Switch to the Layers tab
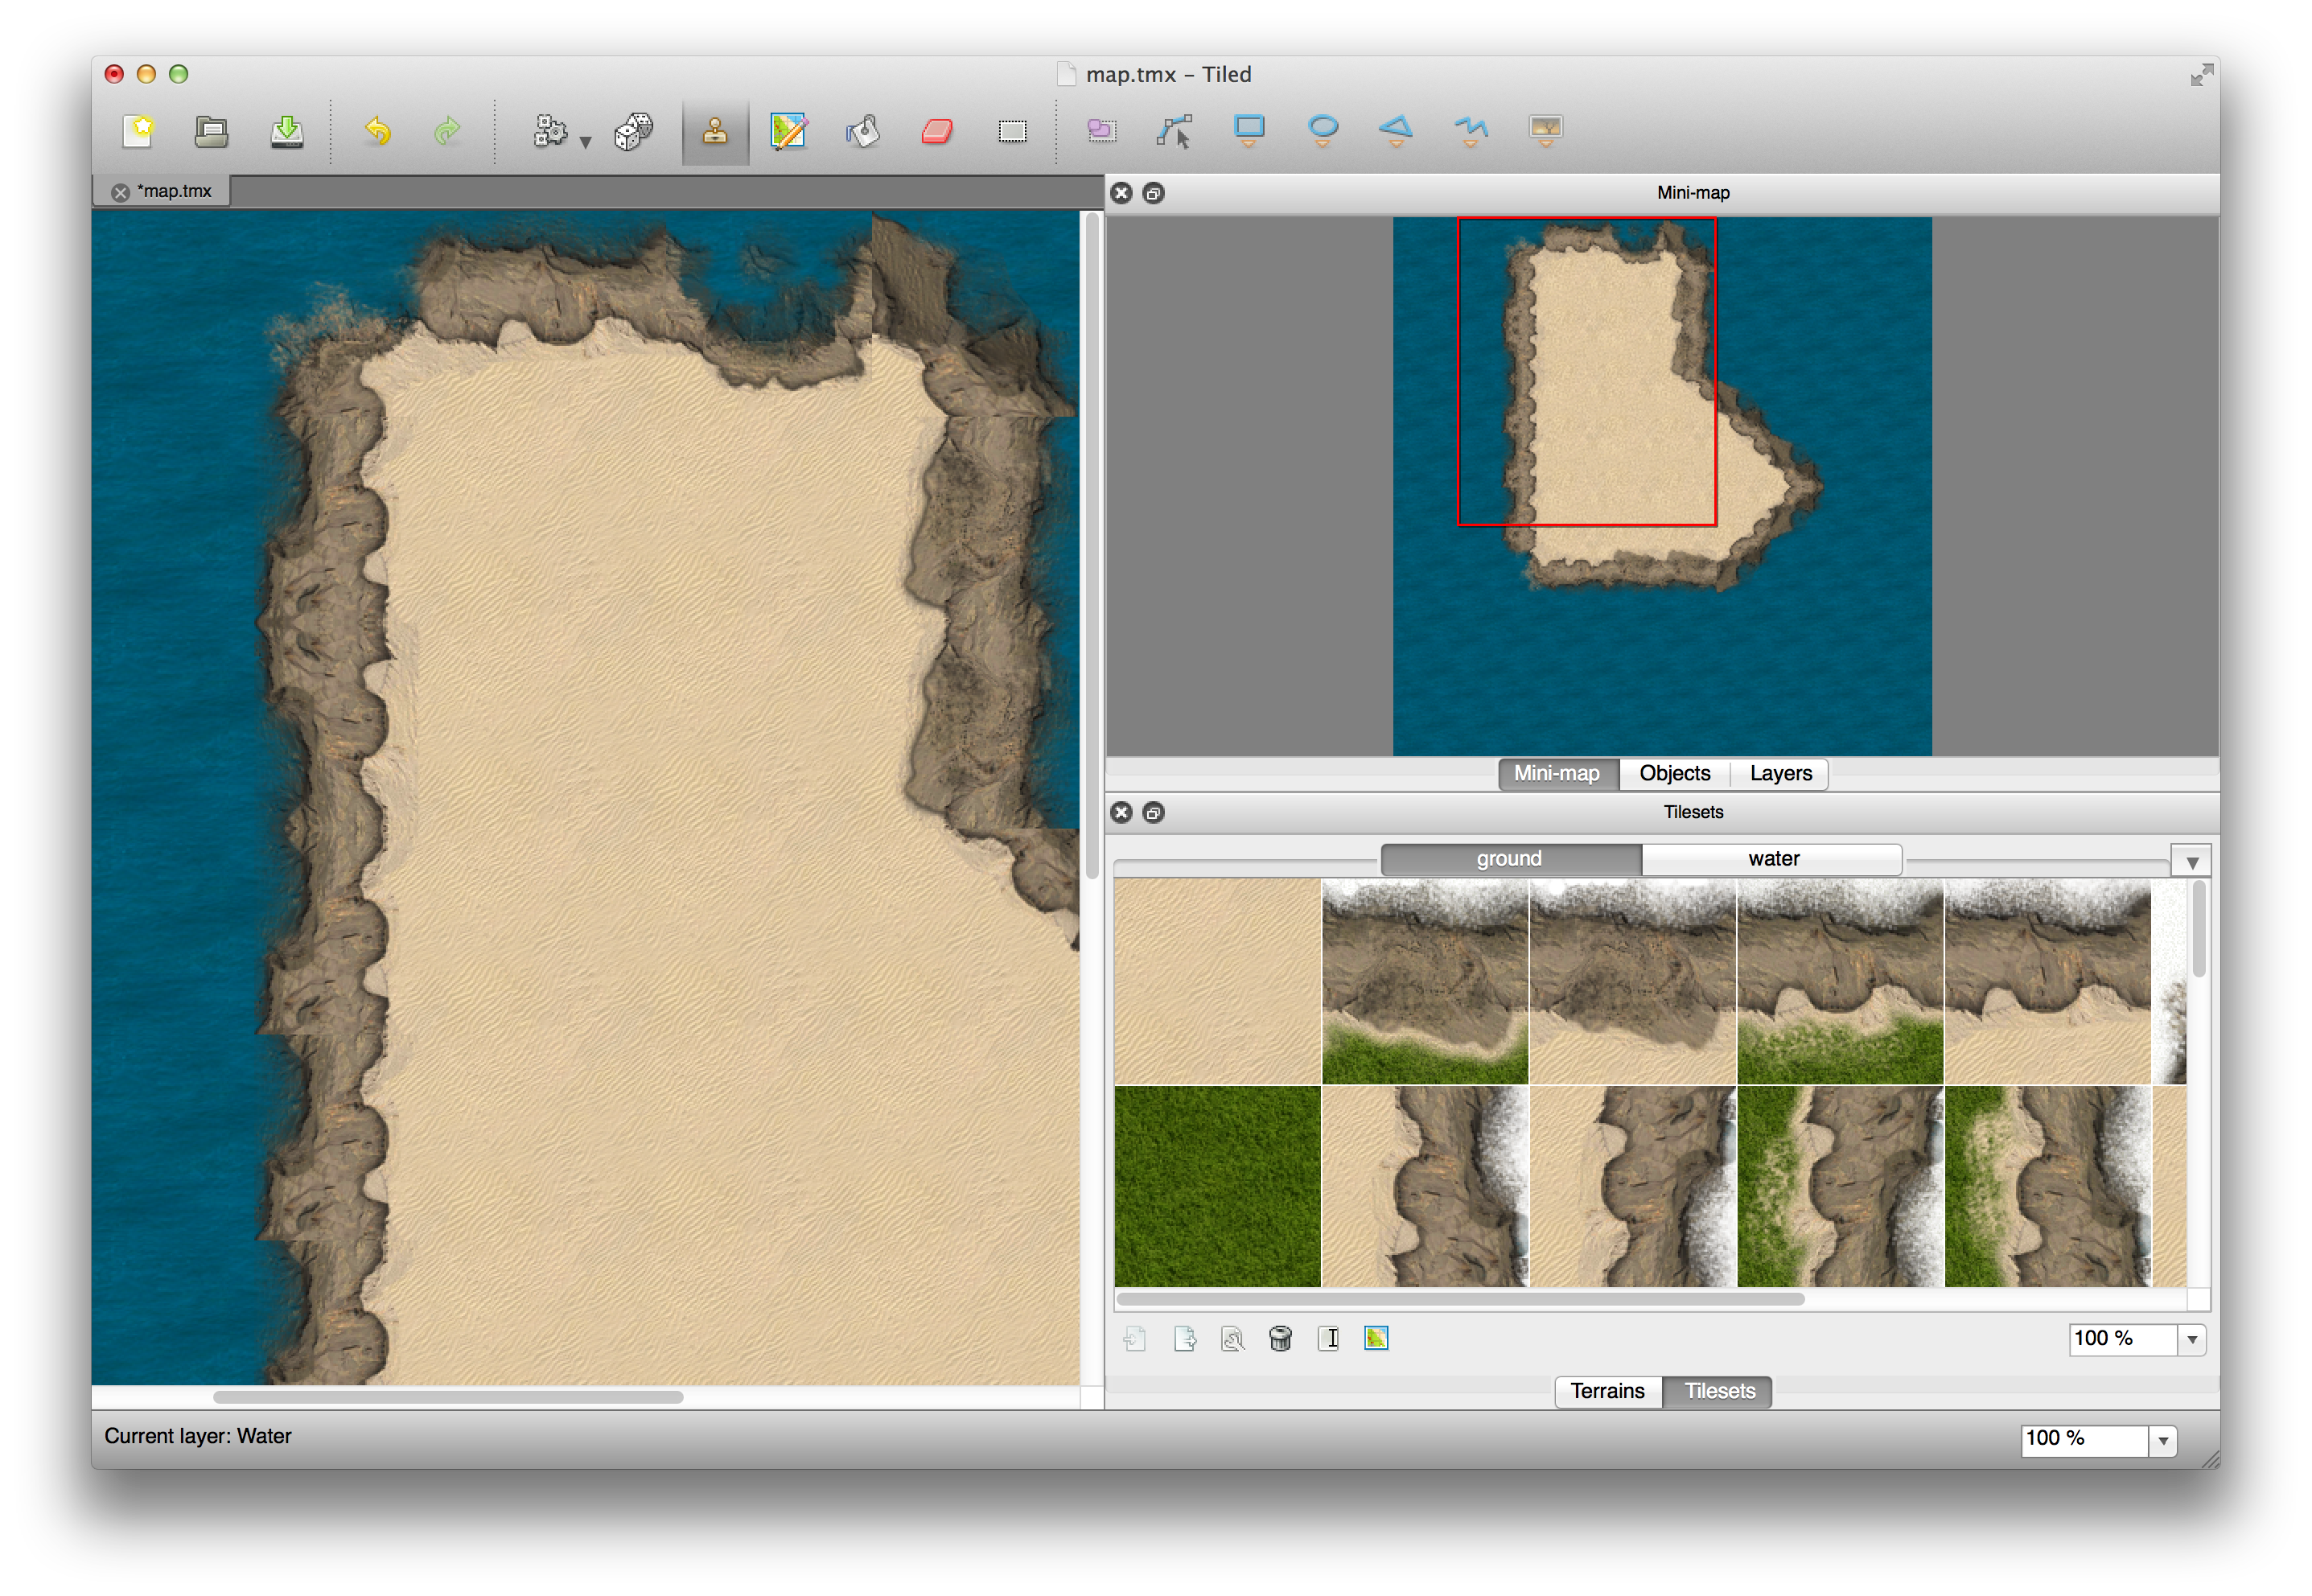Viewport: 2312px width, 1596px height. click(x=1780, y=773)
